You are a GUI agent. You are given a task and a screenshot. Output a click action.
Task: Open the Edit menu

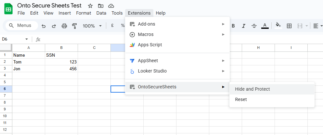34,13
